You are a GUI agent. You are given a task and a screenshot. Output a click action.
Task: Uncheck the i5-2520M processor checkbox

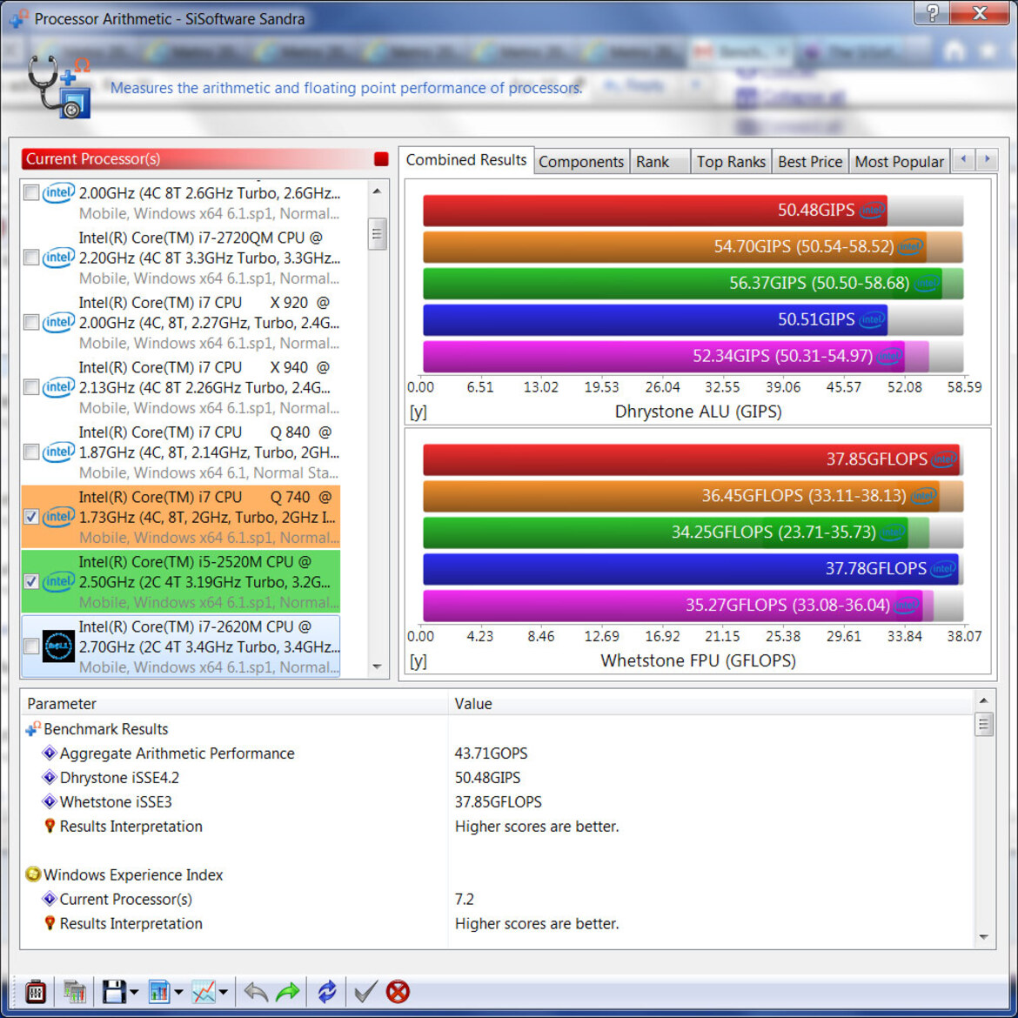tap(31, 582)
